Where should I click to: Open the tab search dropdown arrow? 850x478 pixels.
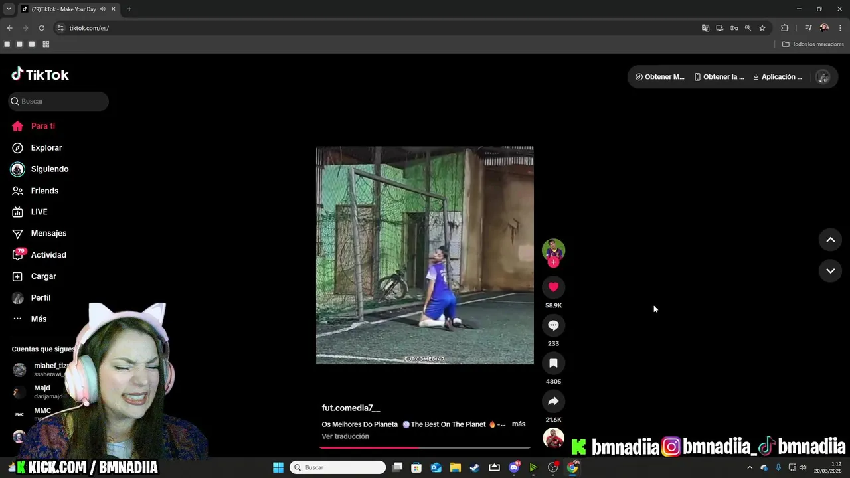(9, 9)
